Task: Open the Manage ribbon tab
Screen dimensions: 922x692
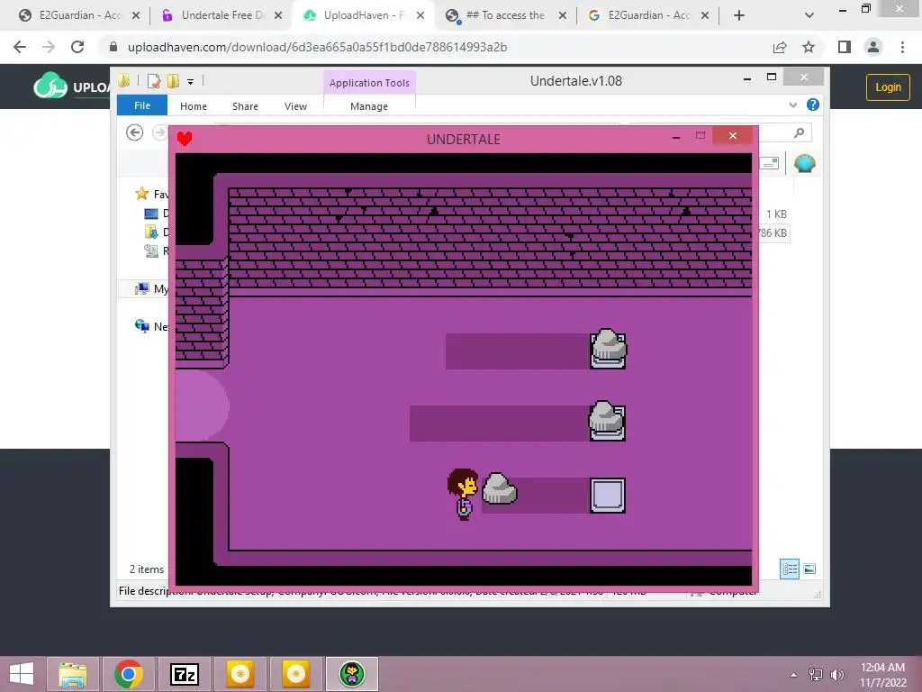Action: point(369,106)
